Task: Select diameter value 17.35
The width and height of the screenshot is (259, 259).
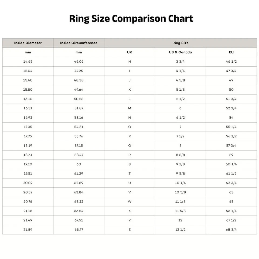Action: click(28, 127)
